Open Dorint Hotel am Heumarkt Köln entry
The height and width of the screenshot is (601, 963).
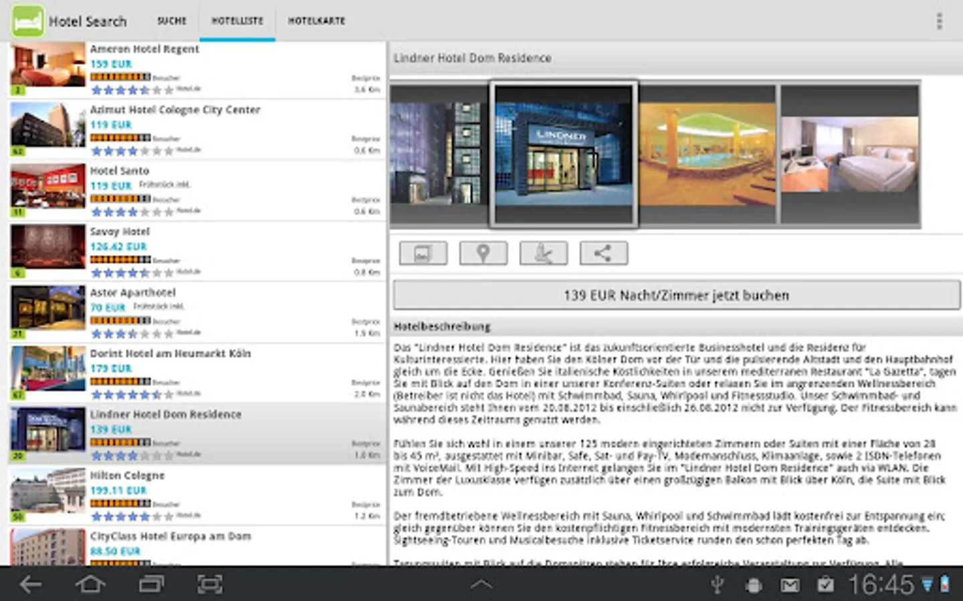click(197, 373)
